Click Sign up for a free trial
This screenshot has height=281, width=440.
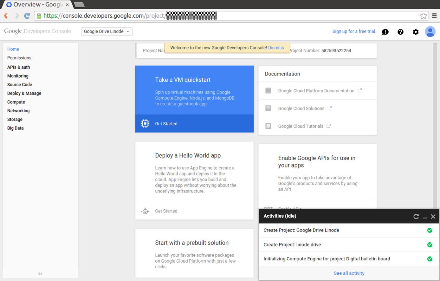(x=354, y=31)
